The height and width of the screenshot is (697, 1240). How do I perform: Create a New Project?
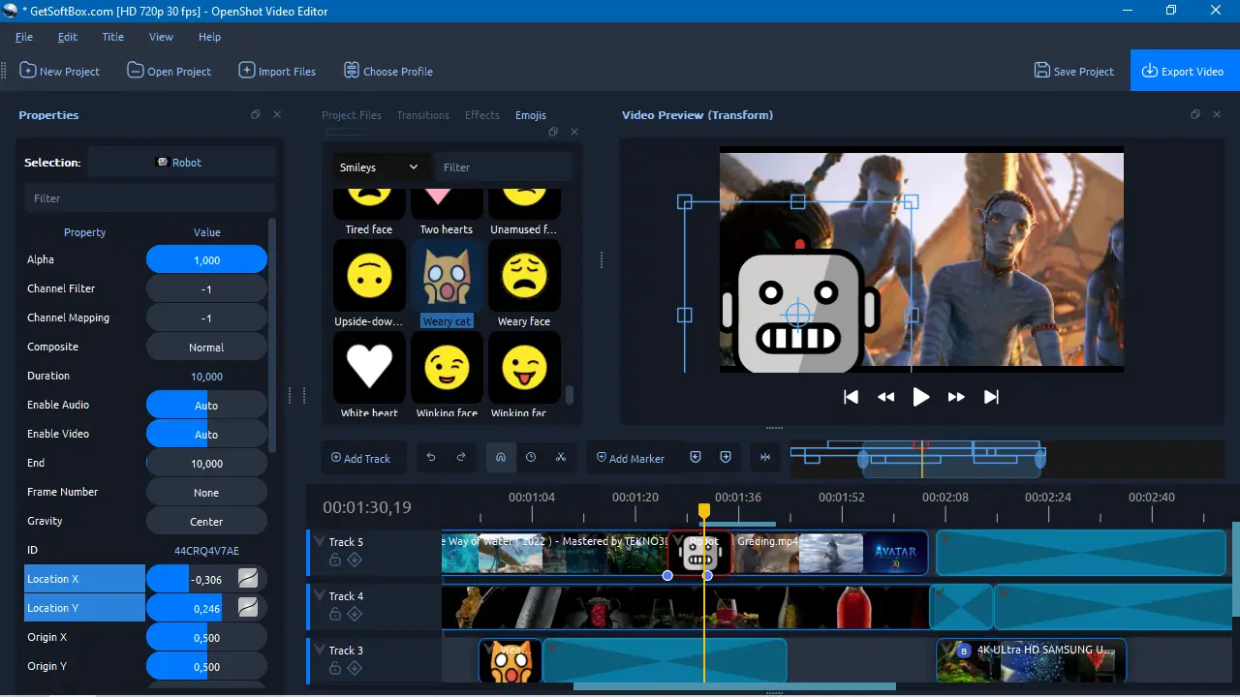coord(60,71)
